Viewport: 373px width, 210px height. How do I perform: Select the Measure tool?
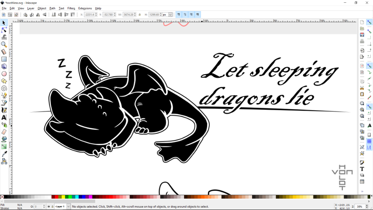click(4, 52)
